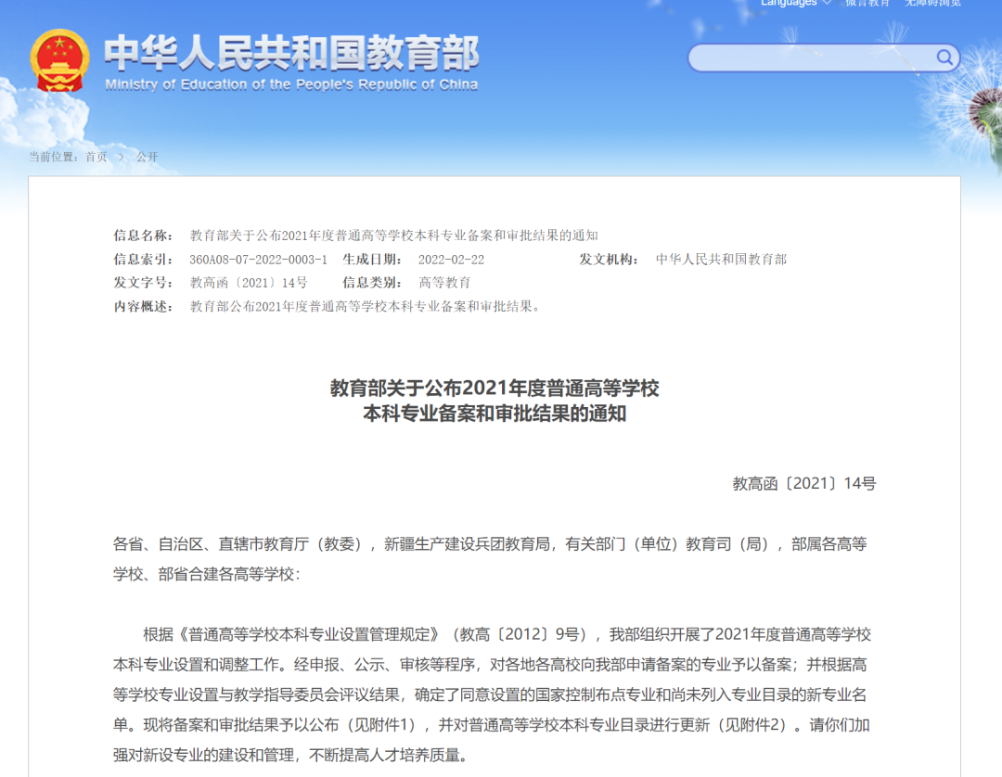The height and width of the screenshot is (777, 1002).
Task: Click the paragraph line starting 根据《普通高等学校本科专业设置管理规定》
Action: [507, 634]
